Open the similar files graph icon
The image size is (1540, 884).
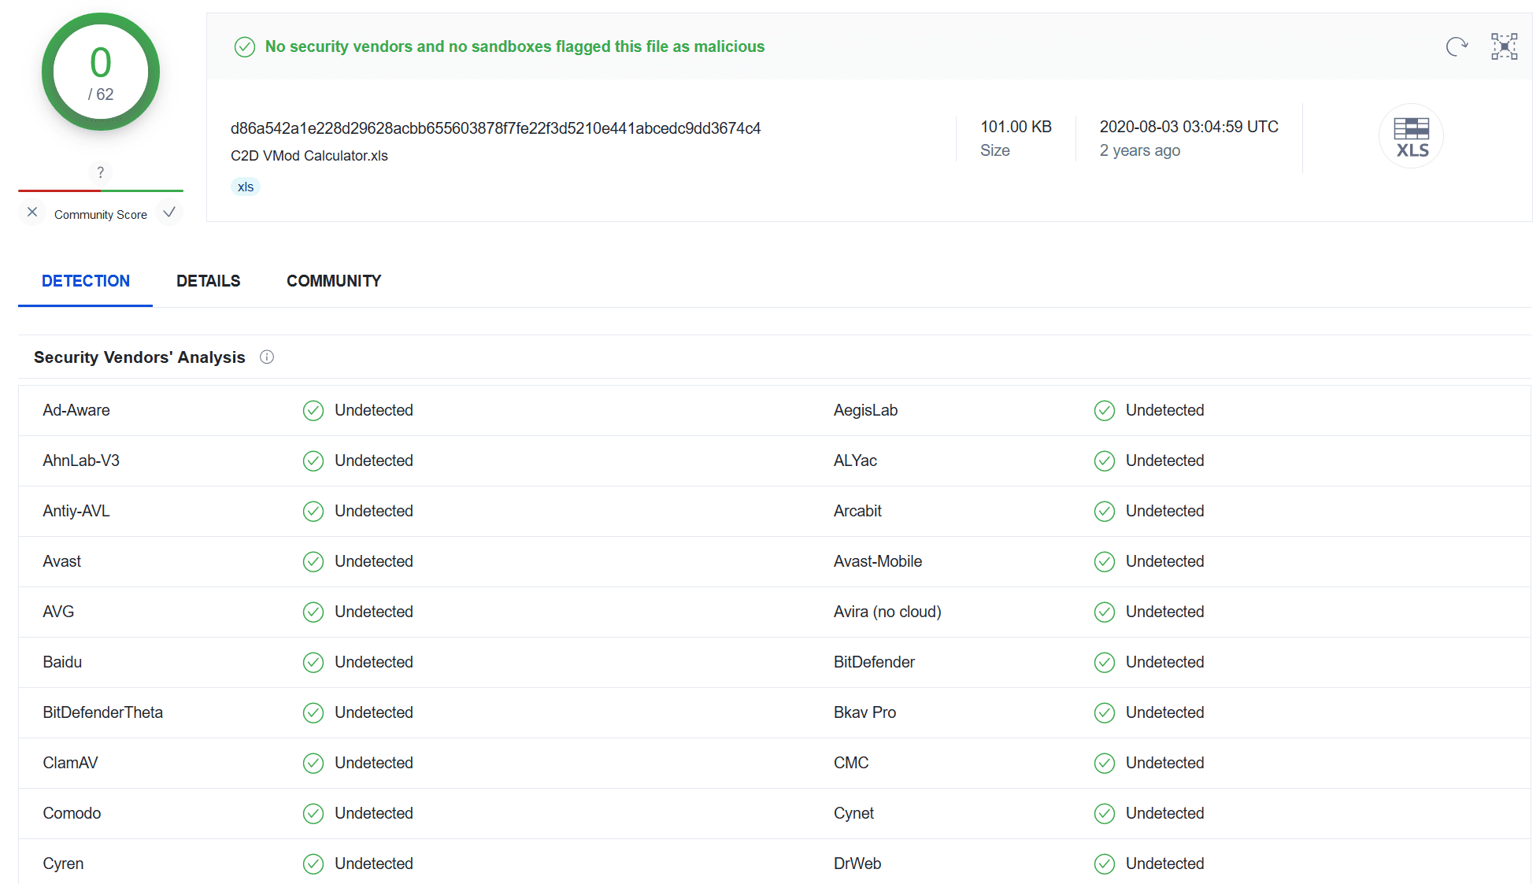(x=1504, y=47)
